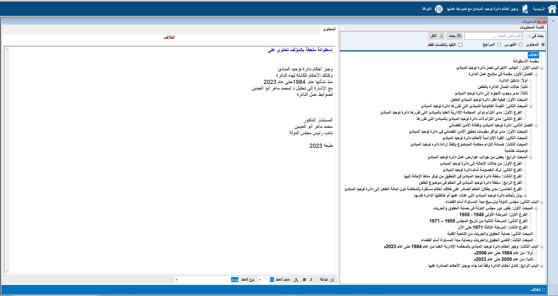Expand الباب الرابع كامل أحكام node
558x296 pixels.
[x=542, y=266]
